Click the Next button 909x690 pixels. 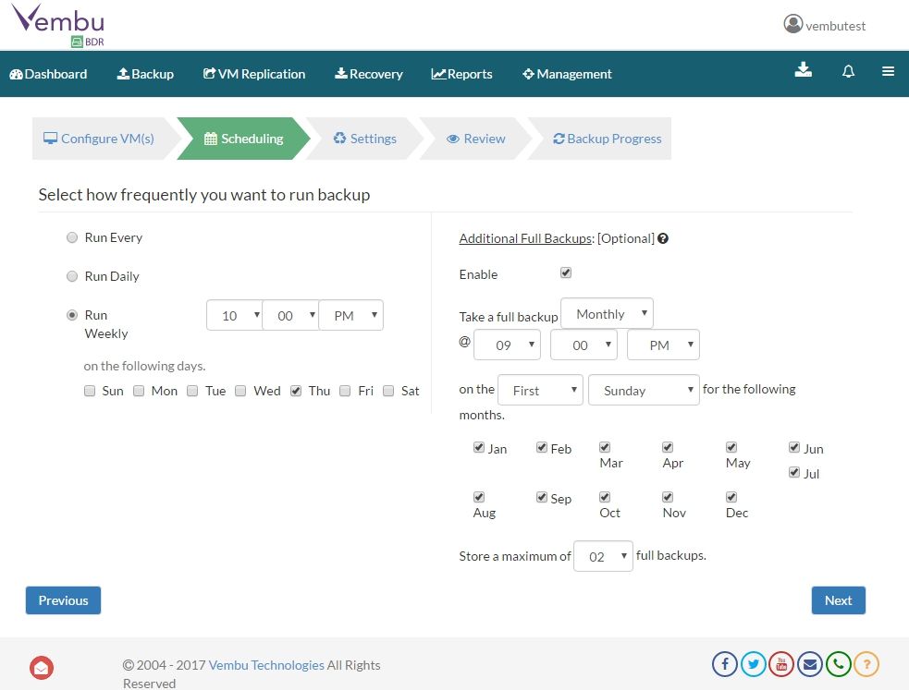click(839, 600)
